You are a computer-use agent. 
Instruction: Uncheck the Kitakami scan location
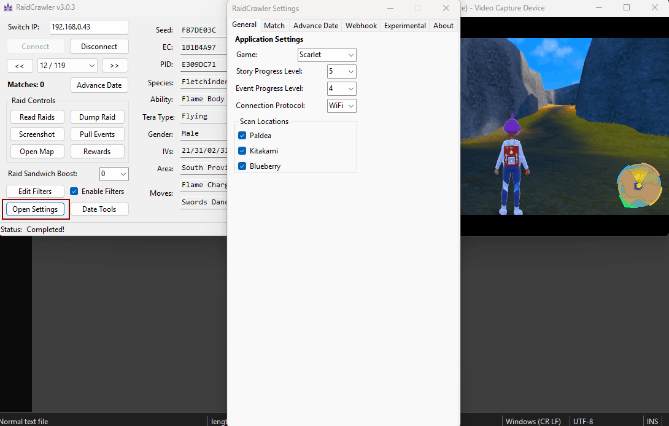point(242,150)
